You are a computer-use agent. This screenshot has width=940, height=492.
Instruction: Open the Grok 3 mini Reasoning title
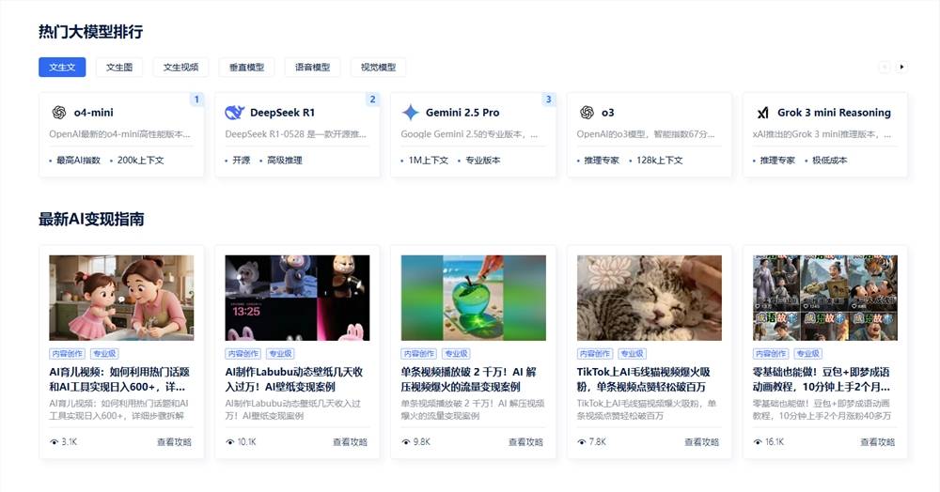pos(834,113)
